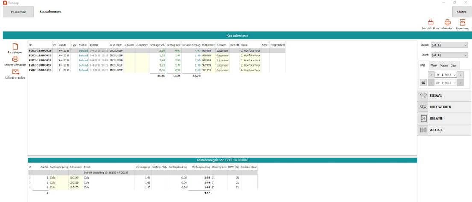Go to next day with the start date arrow
472x202 pixels.
460,75
